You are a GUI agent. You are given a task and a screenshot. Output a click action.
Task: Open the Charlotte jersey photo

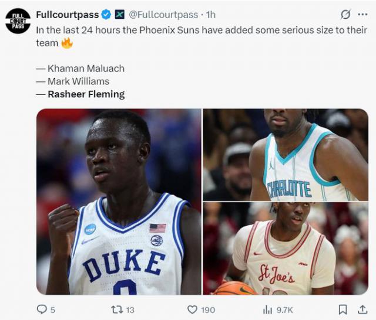coord(286,155)
